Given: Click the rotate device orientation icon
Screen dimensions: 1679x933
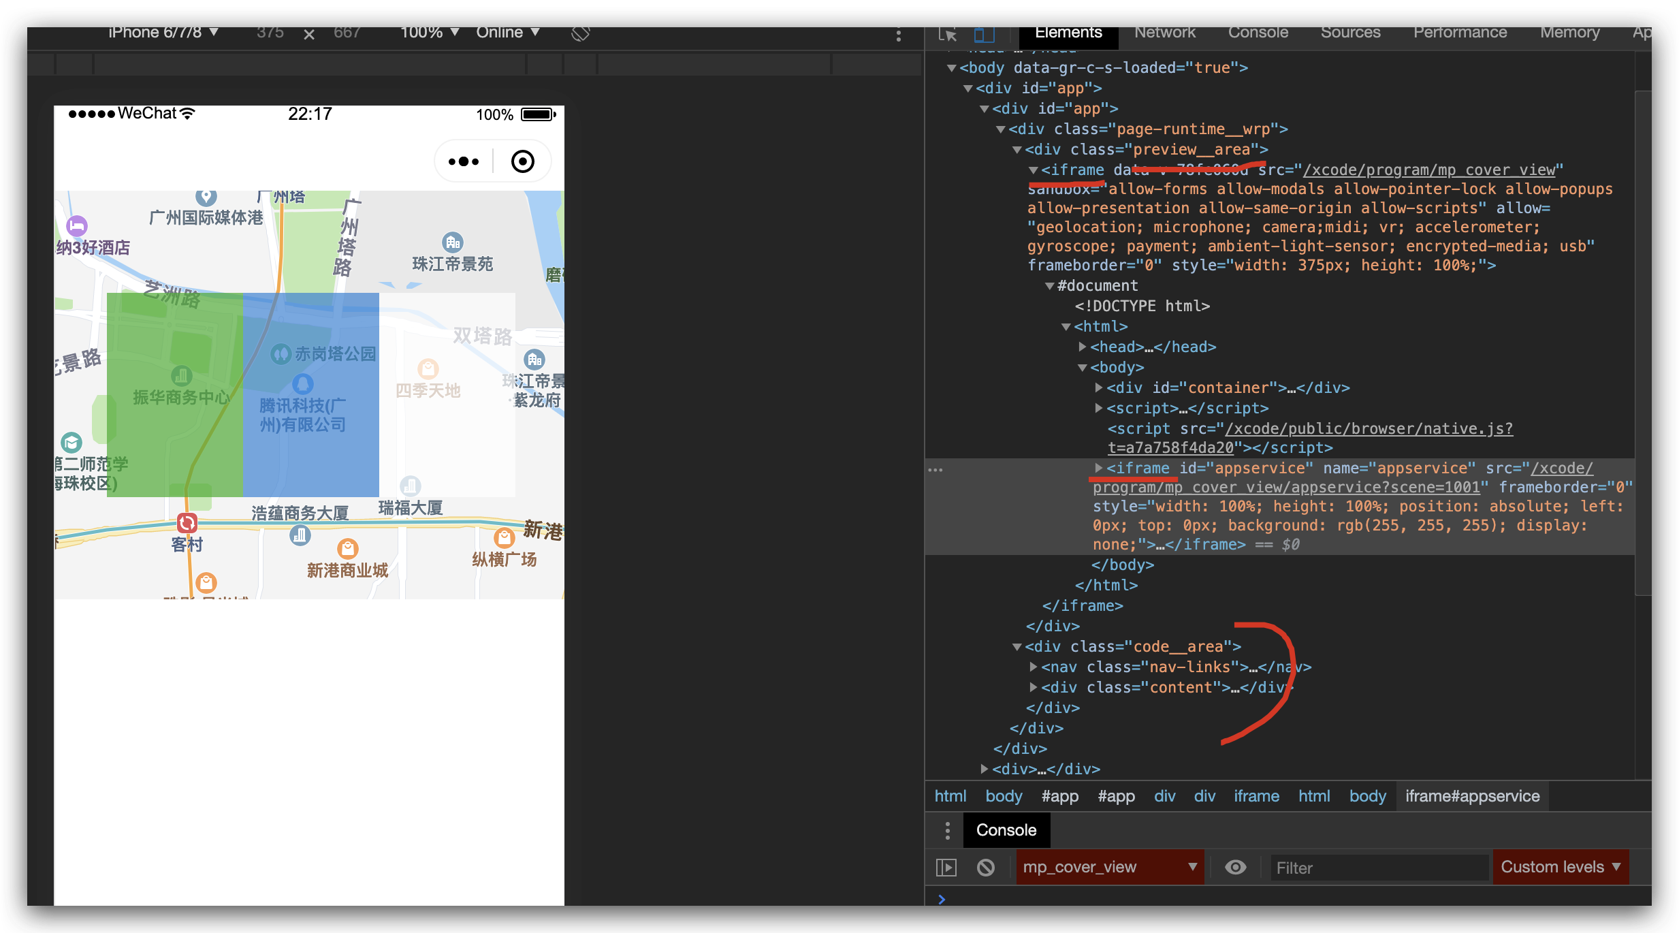Looking at the screenshot, I should 580,33.
